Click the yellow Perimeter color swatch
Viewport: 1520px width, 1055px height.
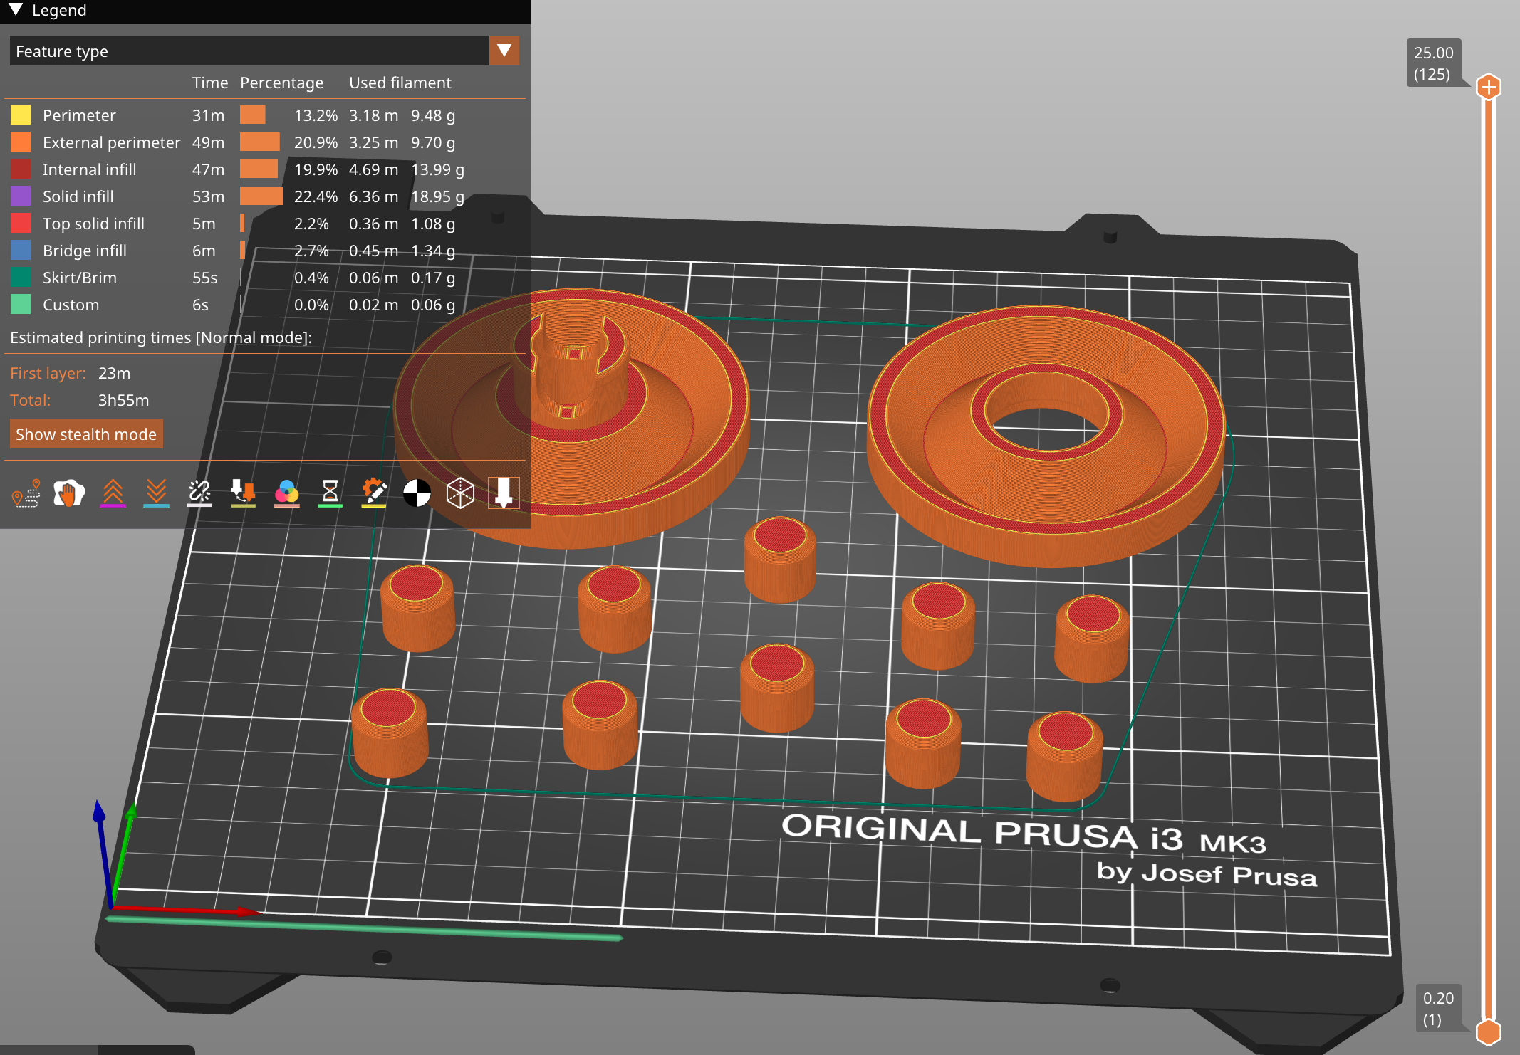pos(21,115)
